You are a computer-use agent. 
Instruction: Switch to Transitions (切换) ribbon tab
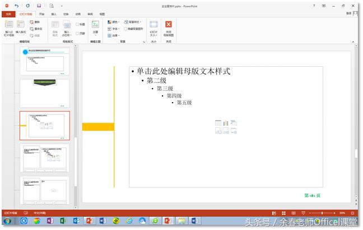66,14
